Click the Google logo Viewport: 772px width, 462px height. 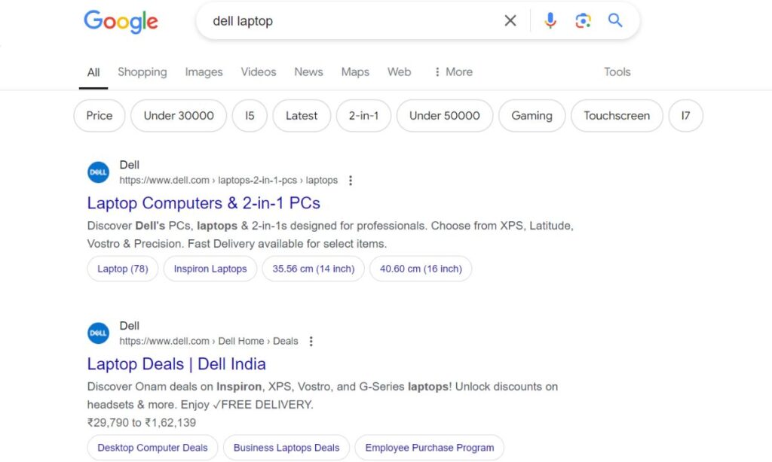(x=121, y=22)
